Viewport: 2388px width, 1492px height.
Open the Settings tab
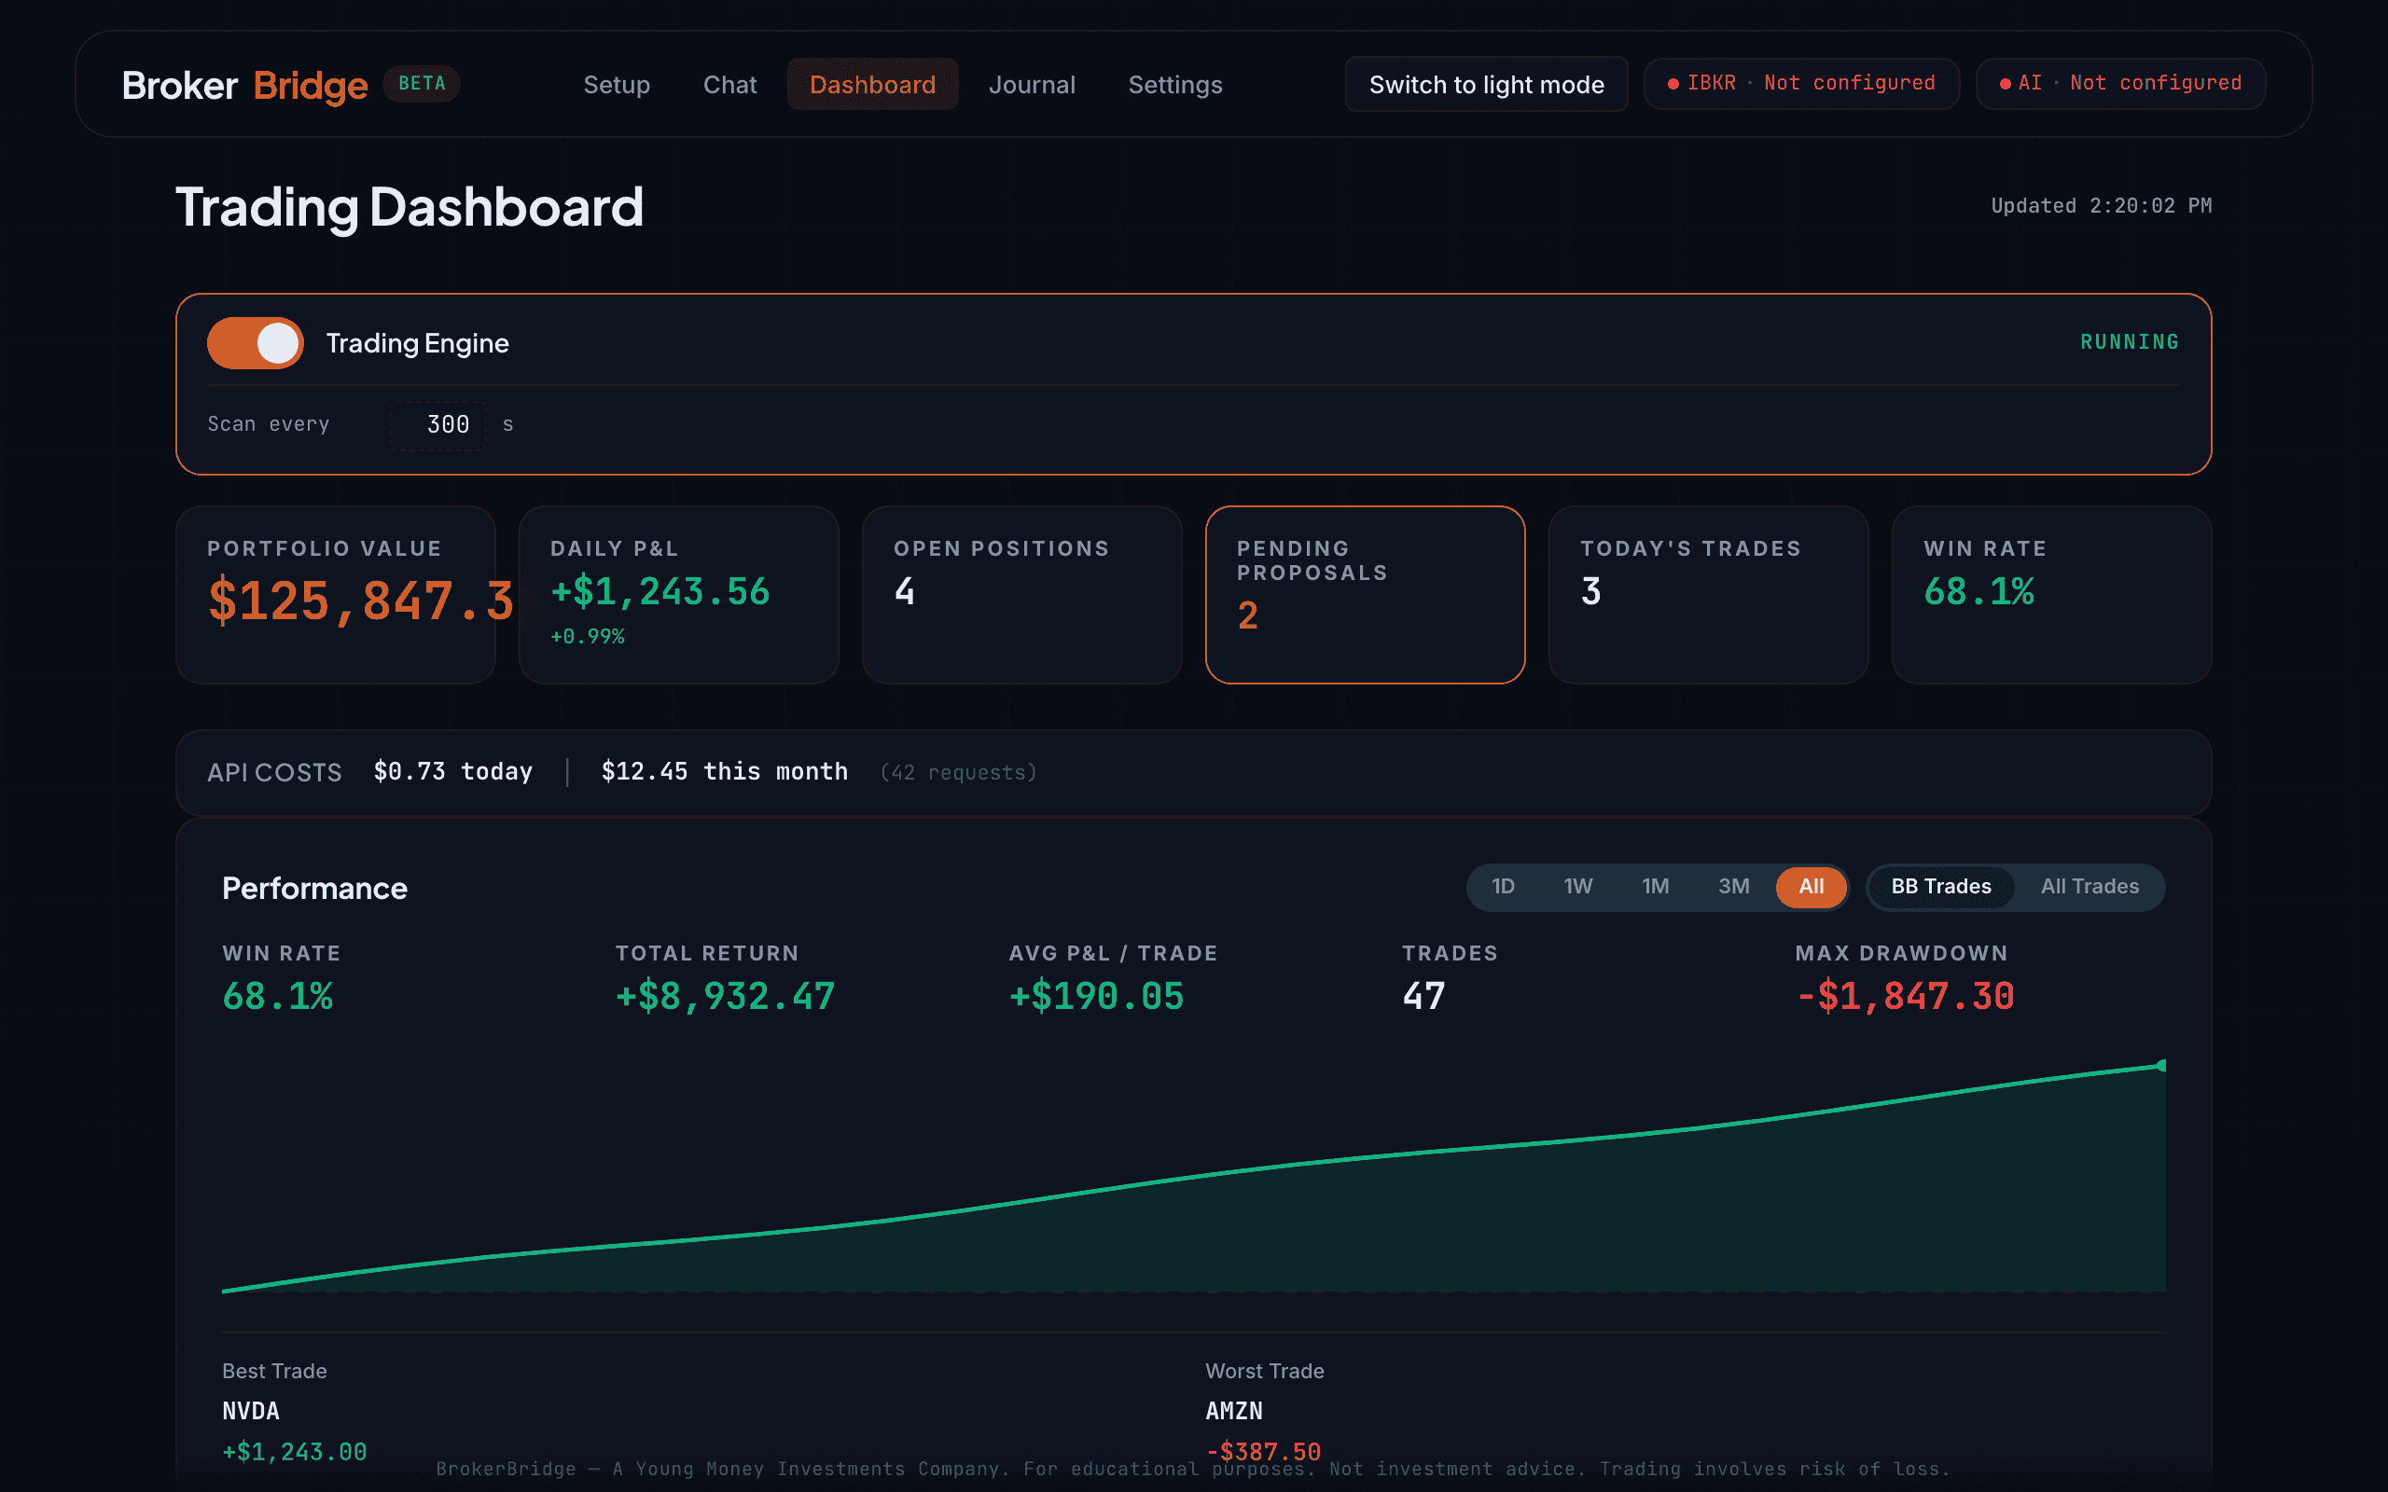[1175, 85]
